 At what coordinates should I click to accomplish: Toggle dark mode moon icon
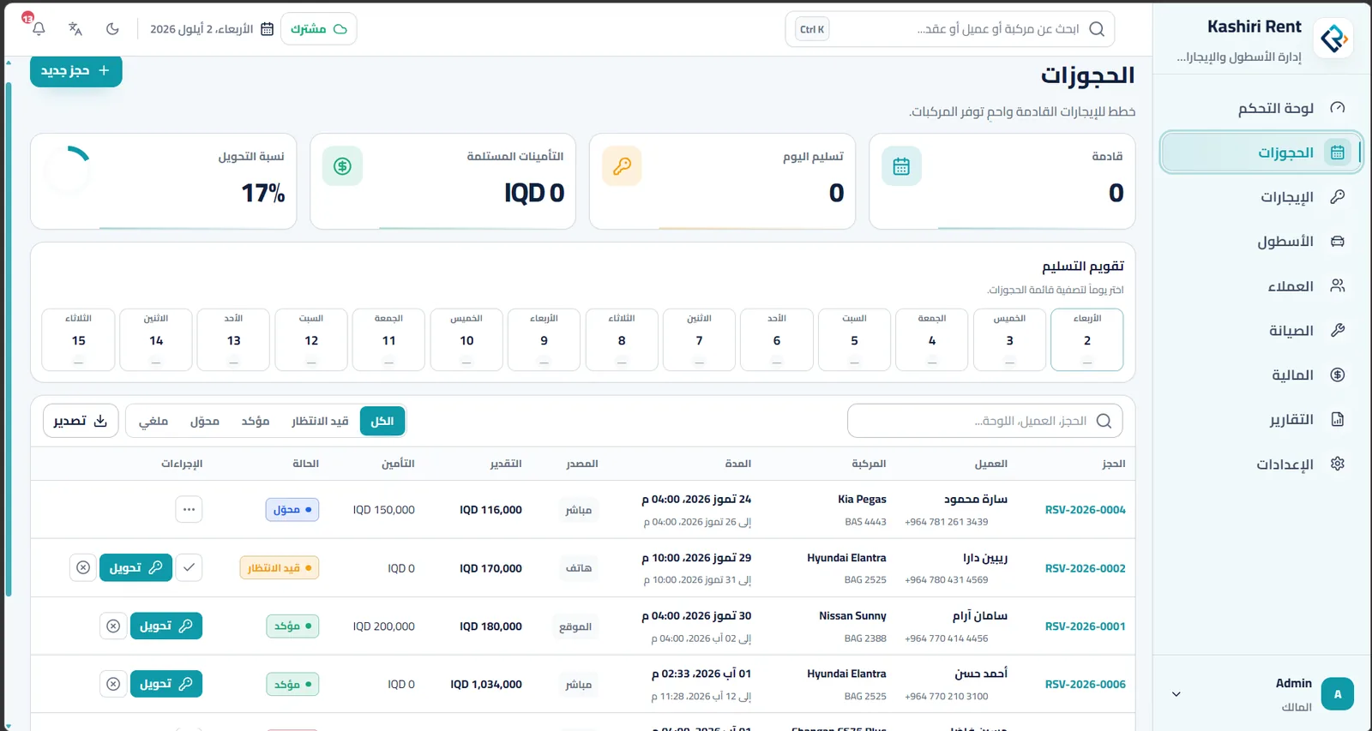pyautogui.click(x=112, y=28)
